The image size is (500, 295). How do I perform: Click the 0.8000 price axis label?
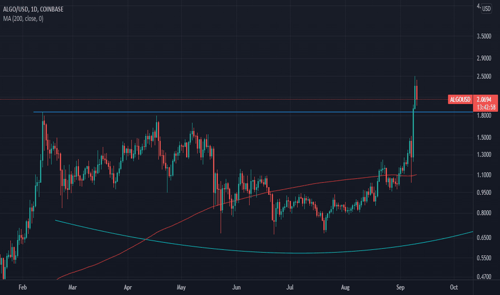(484, 213)
